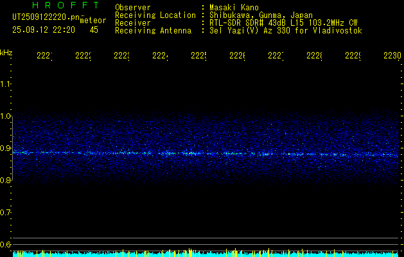This screenshot has width=404, height=257.
Task: Click the 1.1 kHz axis tick label
Action: (5, 84)
